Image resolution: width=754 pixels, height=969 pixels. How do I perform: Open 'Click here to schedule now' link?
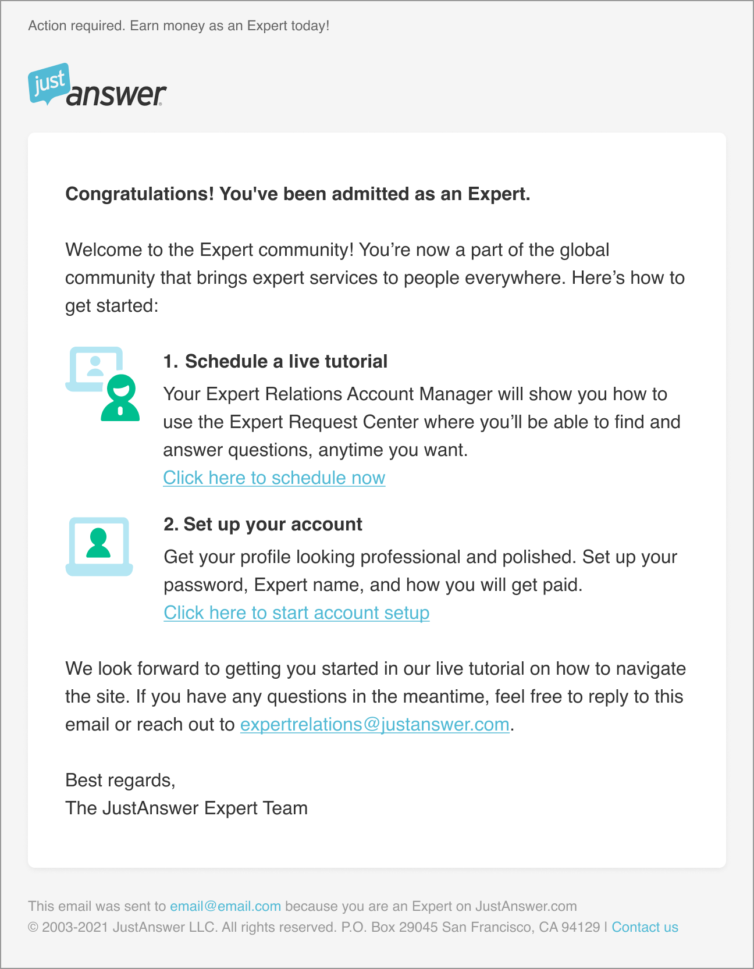274,478
